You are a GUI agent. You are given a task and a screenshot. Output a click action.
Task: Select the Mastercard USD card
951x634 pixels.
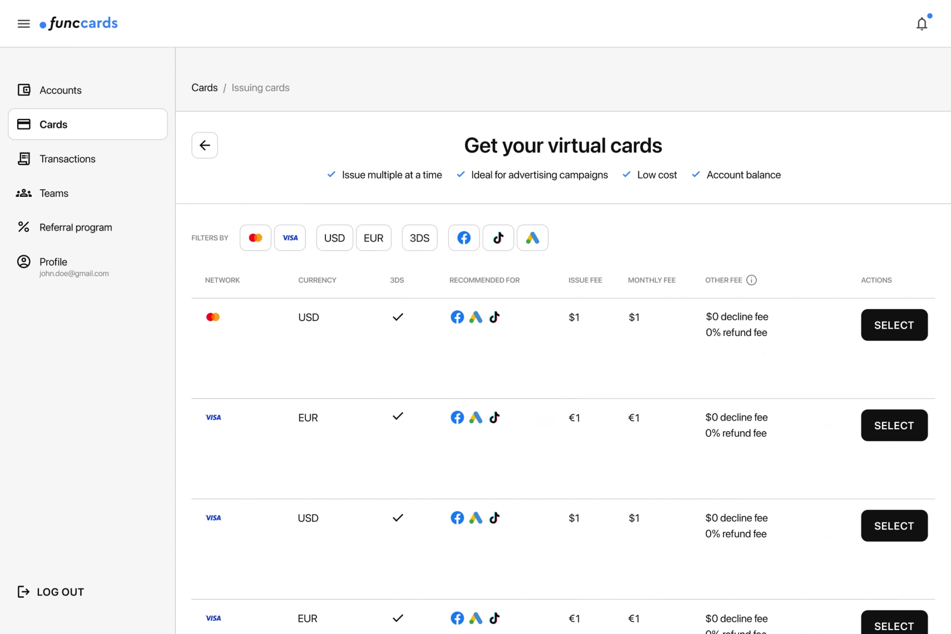pyautogui.click(x=894, y=325)
